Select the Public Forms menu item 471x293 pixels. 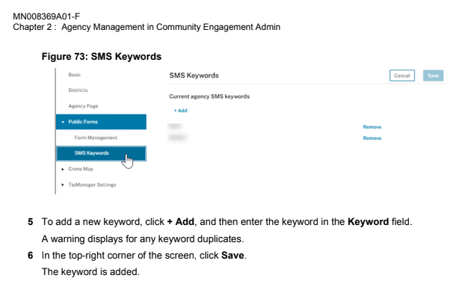click(101, 122)
